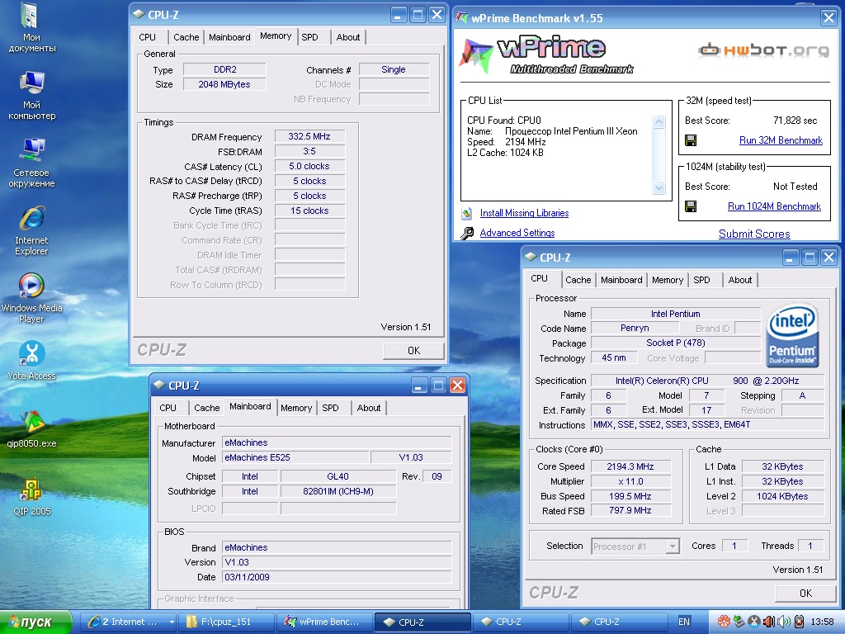This screenshot has height=634, width=845.
Task: Open the 'Мой компьютер' desktop icon
Action: tap(31, 96)
